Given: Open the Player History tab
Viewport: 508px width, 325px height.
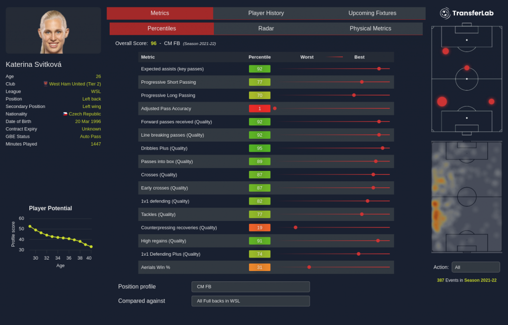Looking at the screenshot, I should click(266, 13).
